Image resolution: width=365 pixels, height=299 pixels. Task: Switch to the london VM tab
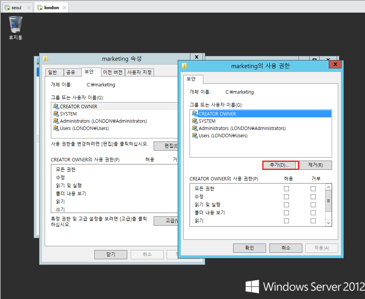point(52,7)
